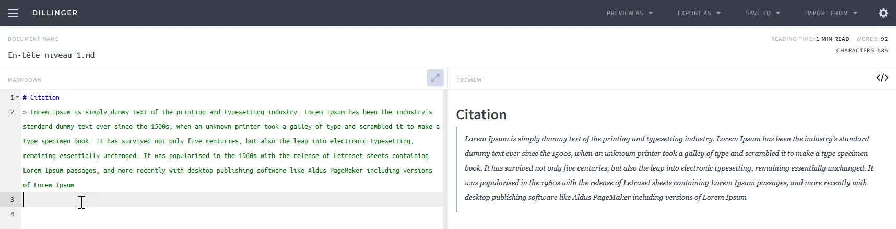This screenshot has height=229, width=896.
Task: Click the blockquote text in the preview pane
Action: 668,168
